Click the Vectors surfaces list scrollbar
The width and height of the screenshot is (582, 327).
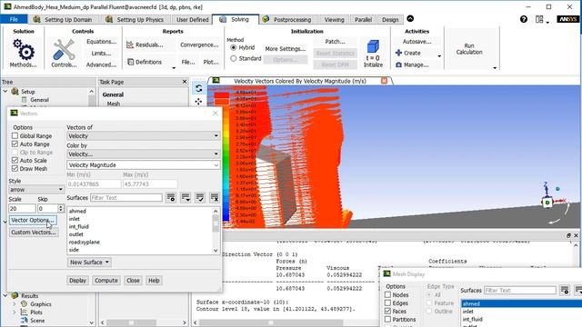(216, 231)
